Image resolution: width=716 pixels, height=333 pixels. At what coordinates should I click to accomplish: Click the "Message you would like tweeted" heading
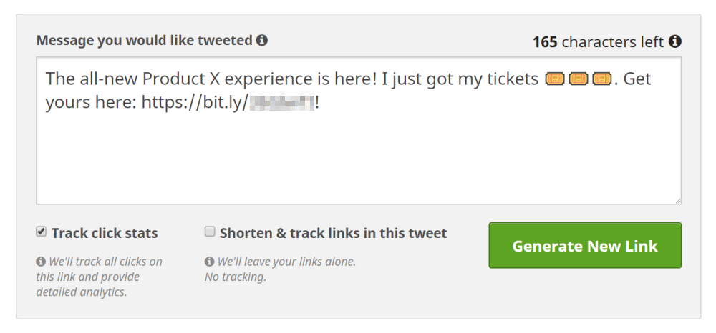point(145,41)
